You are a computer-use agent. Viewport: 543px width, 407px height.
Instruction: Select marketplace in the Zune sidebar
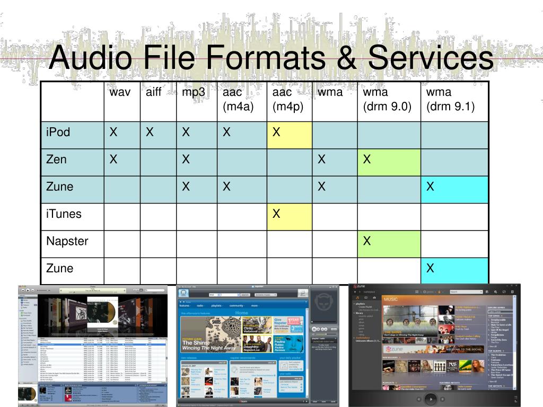pos(363,338)
